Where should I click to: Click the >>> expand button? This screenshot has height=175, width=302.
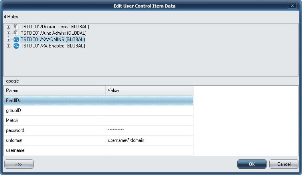[x=19, y=164]
